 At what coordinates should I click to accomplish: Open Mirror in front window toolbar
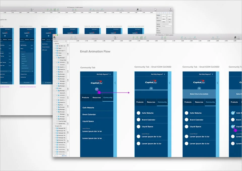point(235,37)
